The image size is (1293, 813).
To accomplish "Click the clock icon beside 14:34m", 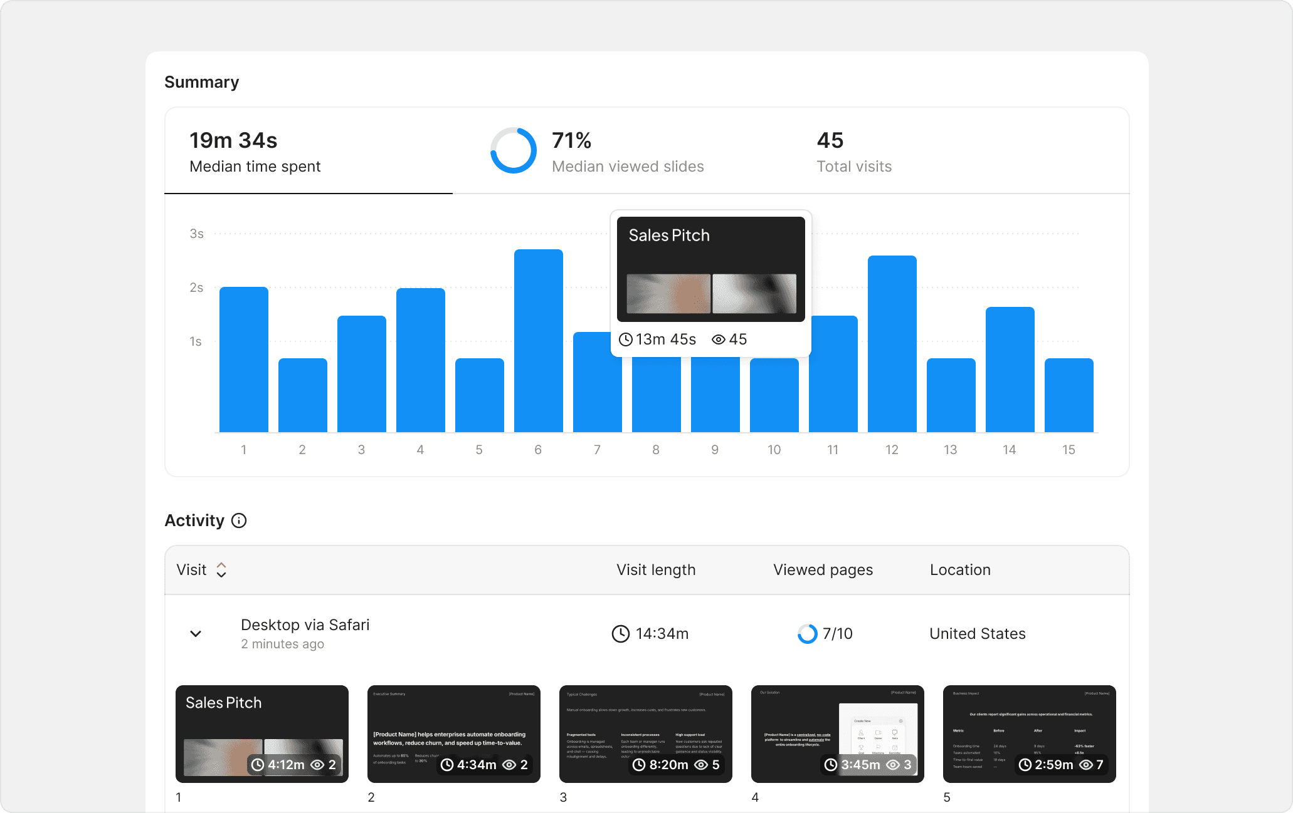I will (620, 634).
